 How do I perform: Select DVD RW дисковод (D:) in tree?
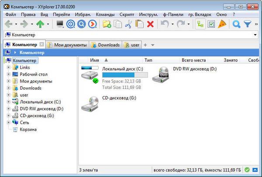tap(41, 109)
